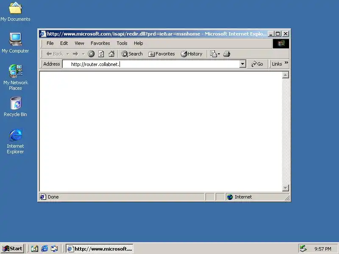Close the Internet Explorer window

click(286, 34)
